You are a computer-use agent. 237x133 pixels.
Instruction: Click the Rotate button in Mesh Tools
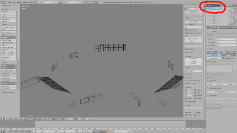coord(9,14)
